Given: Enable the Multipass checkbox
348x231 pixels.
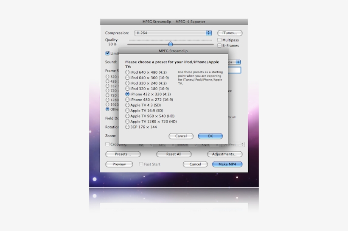Looking at the screenshot, I should (x=219, y=40).
